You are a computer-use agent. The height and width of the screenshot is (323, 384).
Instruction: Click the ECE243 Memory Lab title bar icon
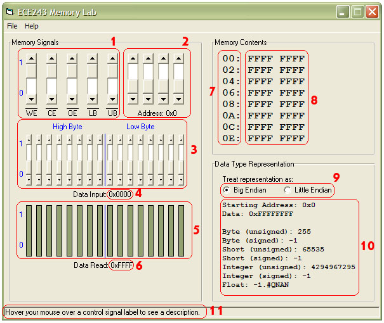(x=10, y=12)
